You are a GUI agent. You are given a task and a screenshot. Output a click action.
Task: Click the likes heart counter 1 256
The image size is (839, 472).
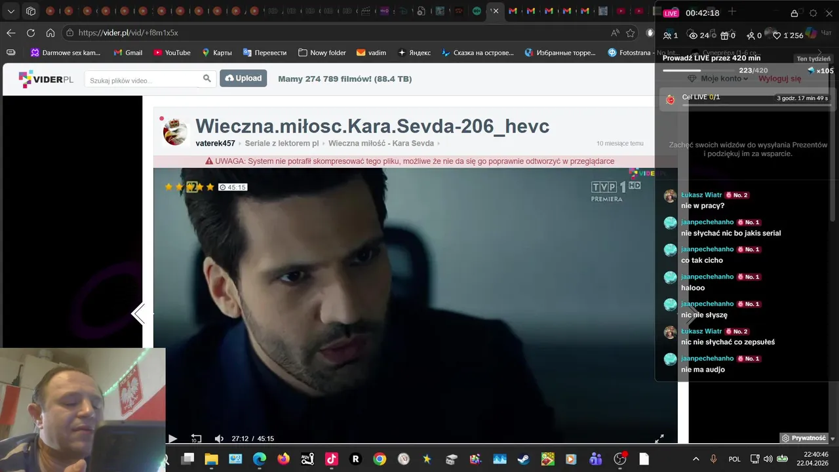click(788, 35)
